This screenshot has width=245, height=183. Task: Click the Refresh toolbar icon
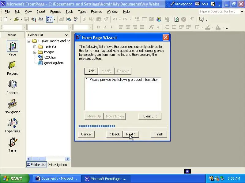(x=177, y=19)
